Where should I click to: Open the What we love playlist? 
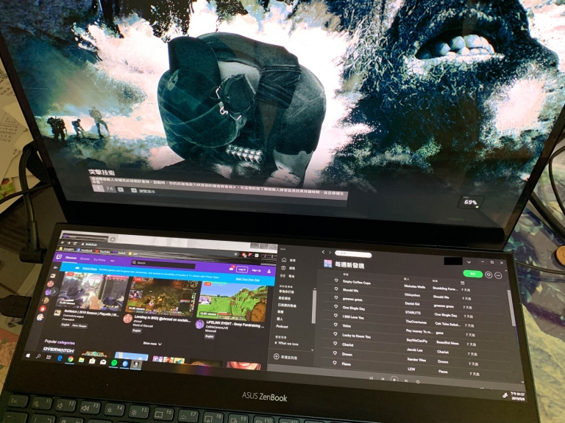(x=288, y=344)
